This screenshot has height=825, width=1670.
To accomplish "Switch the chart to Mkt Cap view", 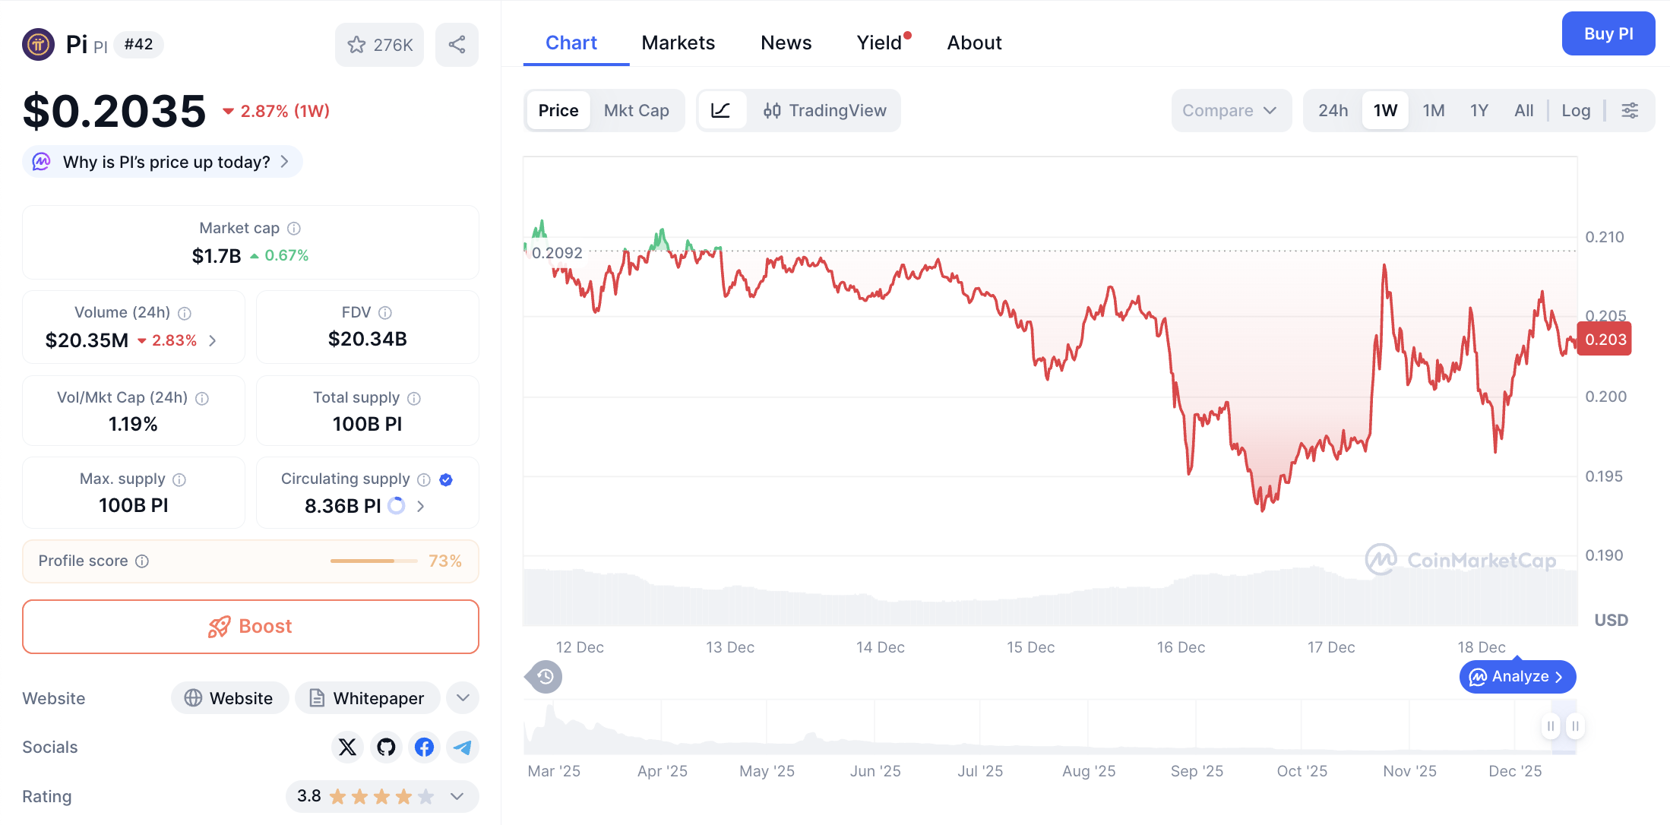I will pos(637,110).
